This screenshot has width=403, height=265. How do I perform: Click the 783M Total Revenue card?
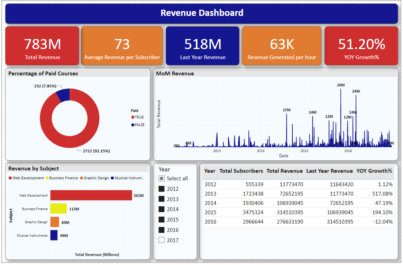[42, 46]
